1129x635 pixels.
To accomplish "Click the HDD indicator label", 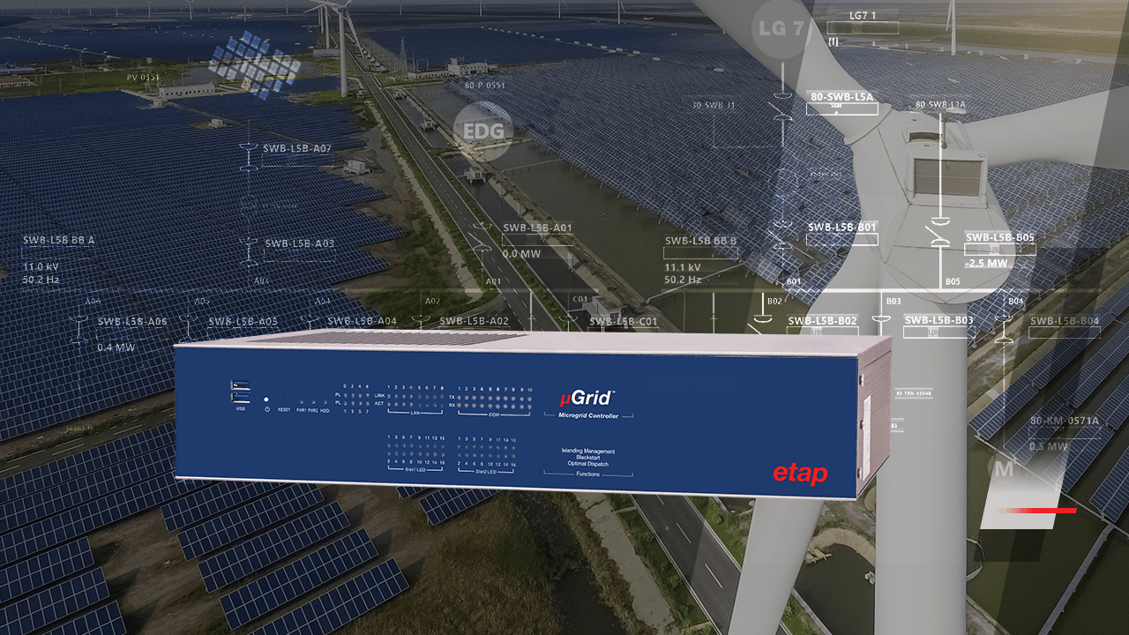I will coord(325,410).
